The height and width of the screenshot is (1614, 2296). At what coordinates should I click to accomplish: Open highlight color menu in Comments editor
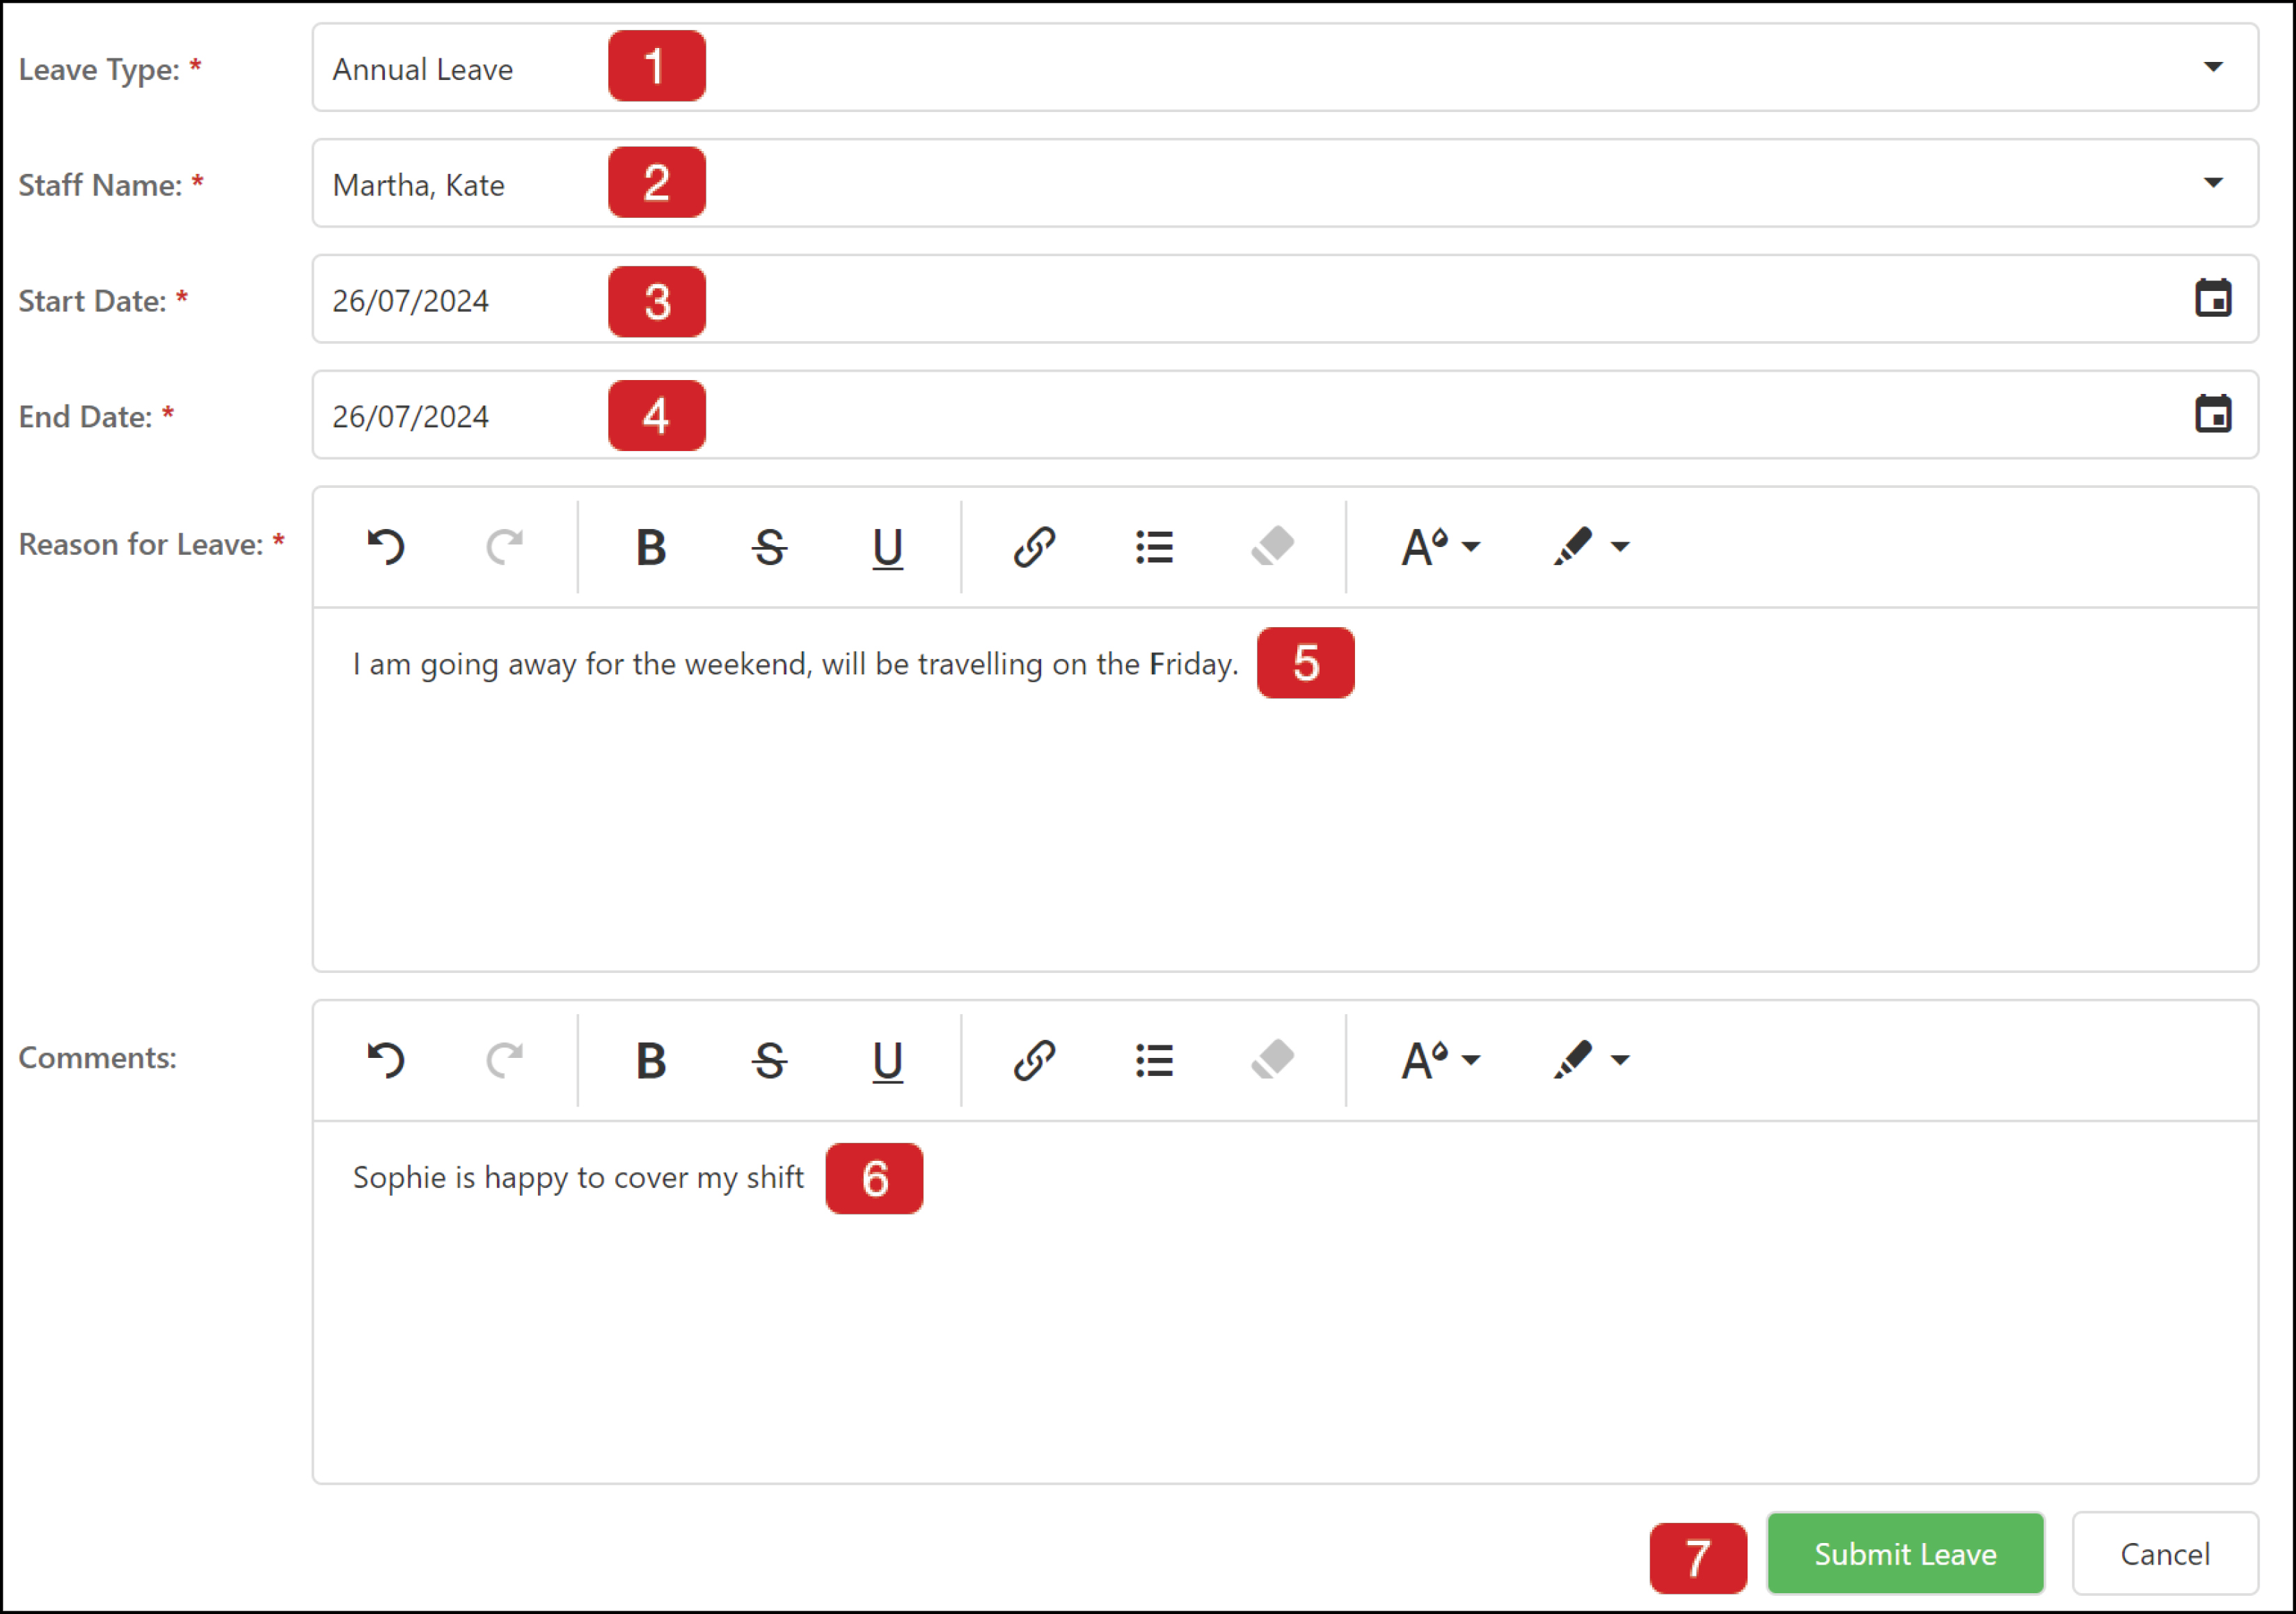(1591, 1060)
